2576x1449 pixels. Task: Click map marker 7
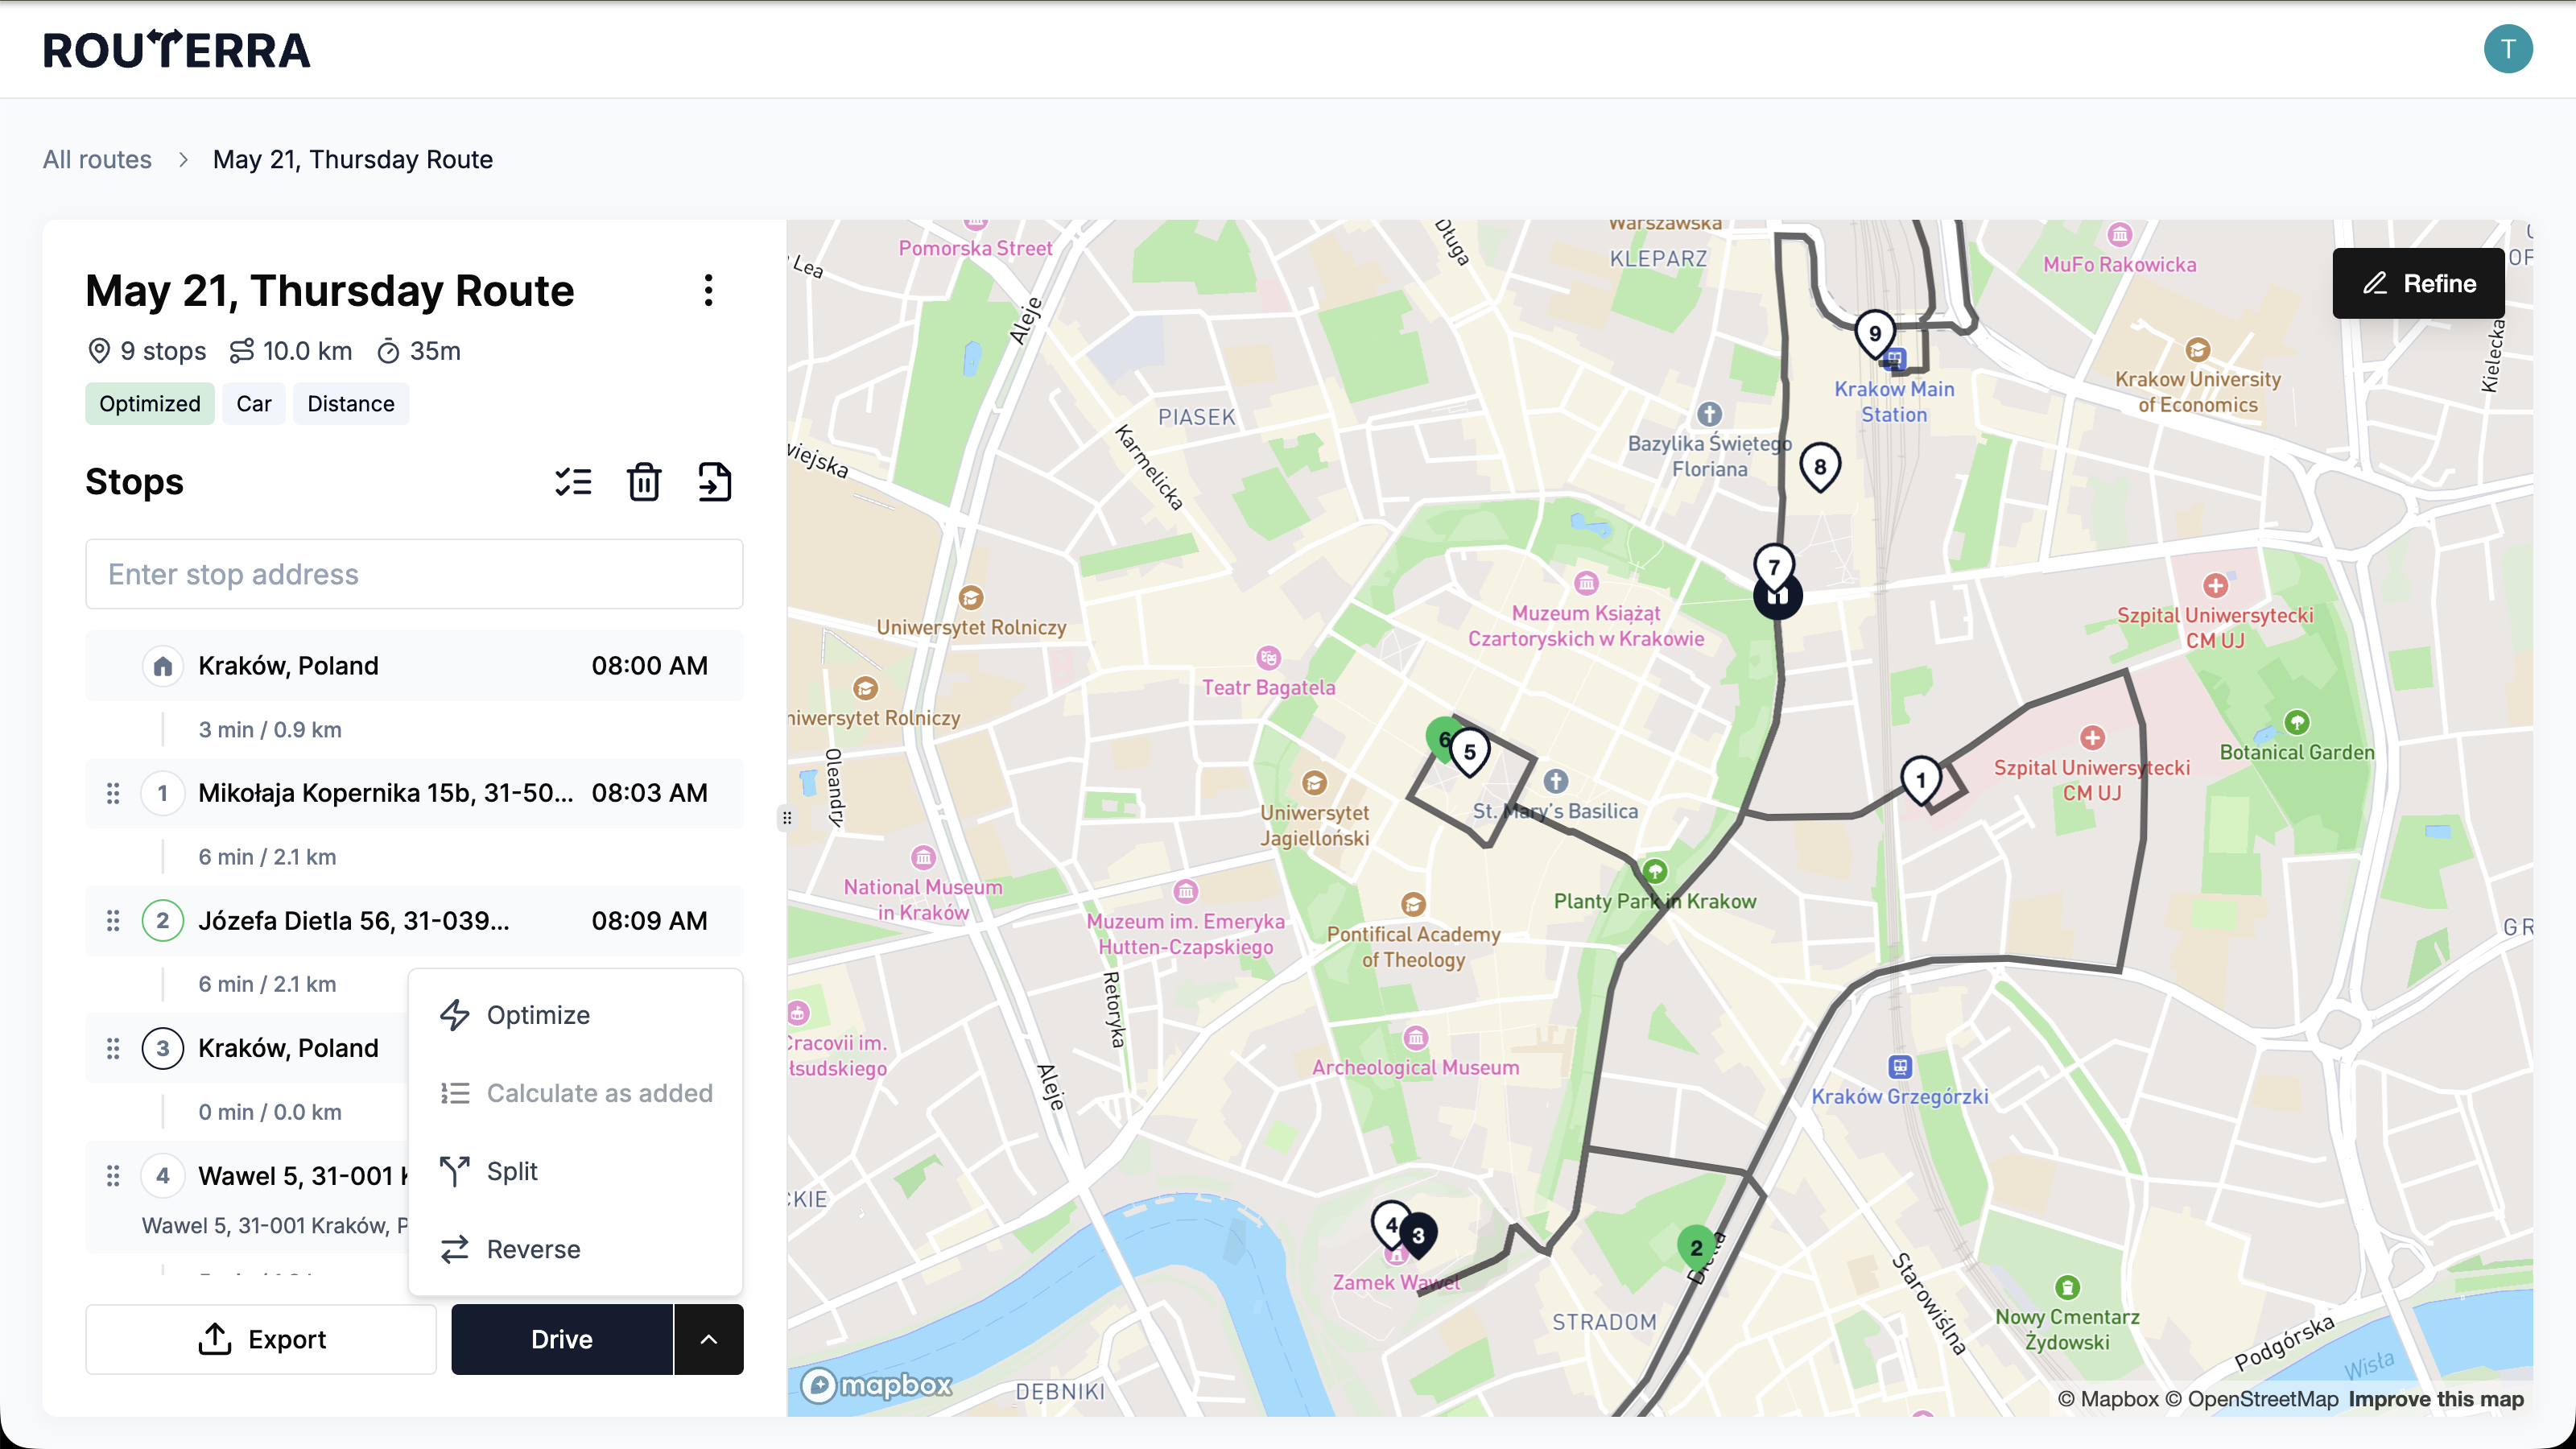click(1774, 568)
